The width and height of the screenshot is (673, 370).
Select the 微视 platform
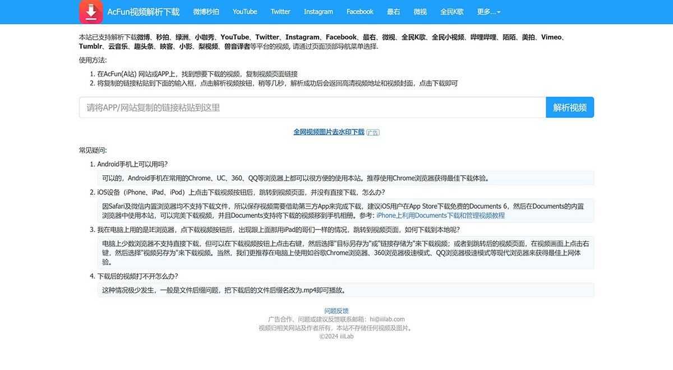(420, 11)
